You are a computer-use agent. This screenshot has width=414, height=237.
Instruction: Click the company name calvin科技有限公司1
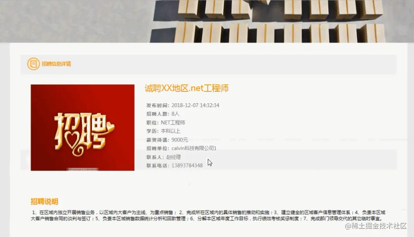pos(194,148)
